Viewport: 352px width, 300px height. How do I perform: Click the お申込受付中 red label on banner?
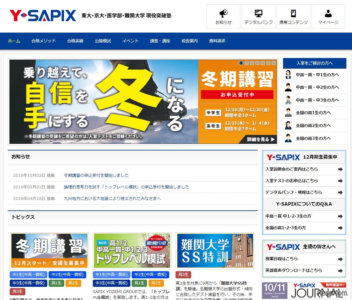point(237,95)
